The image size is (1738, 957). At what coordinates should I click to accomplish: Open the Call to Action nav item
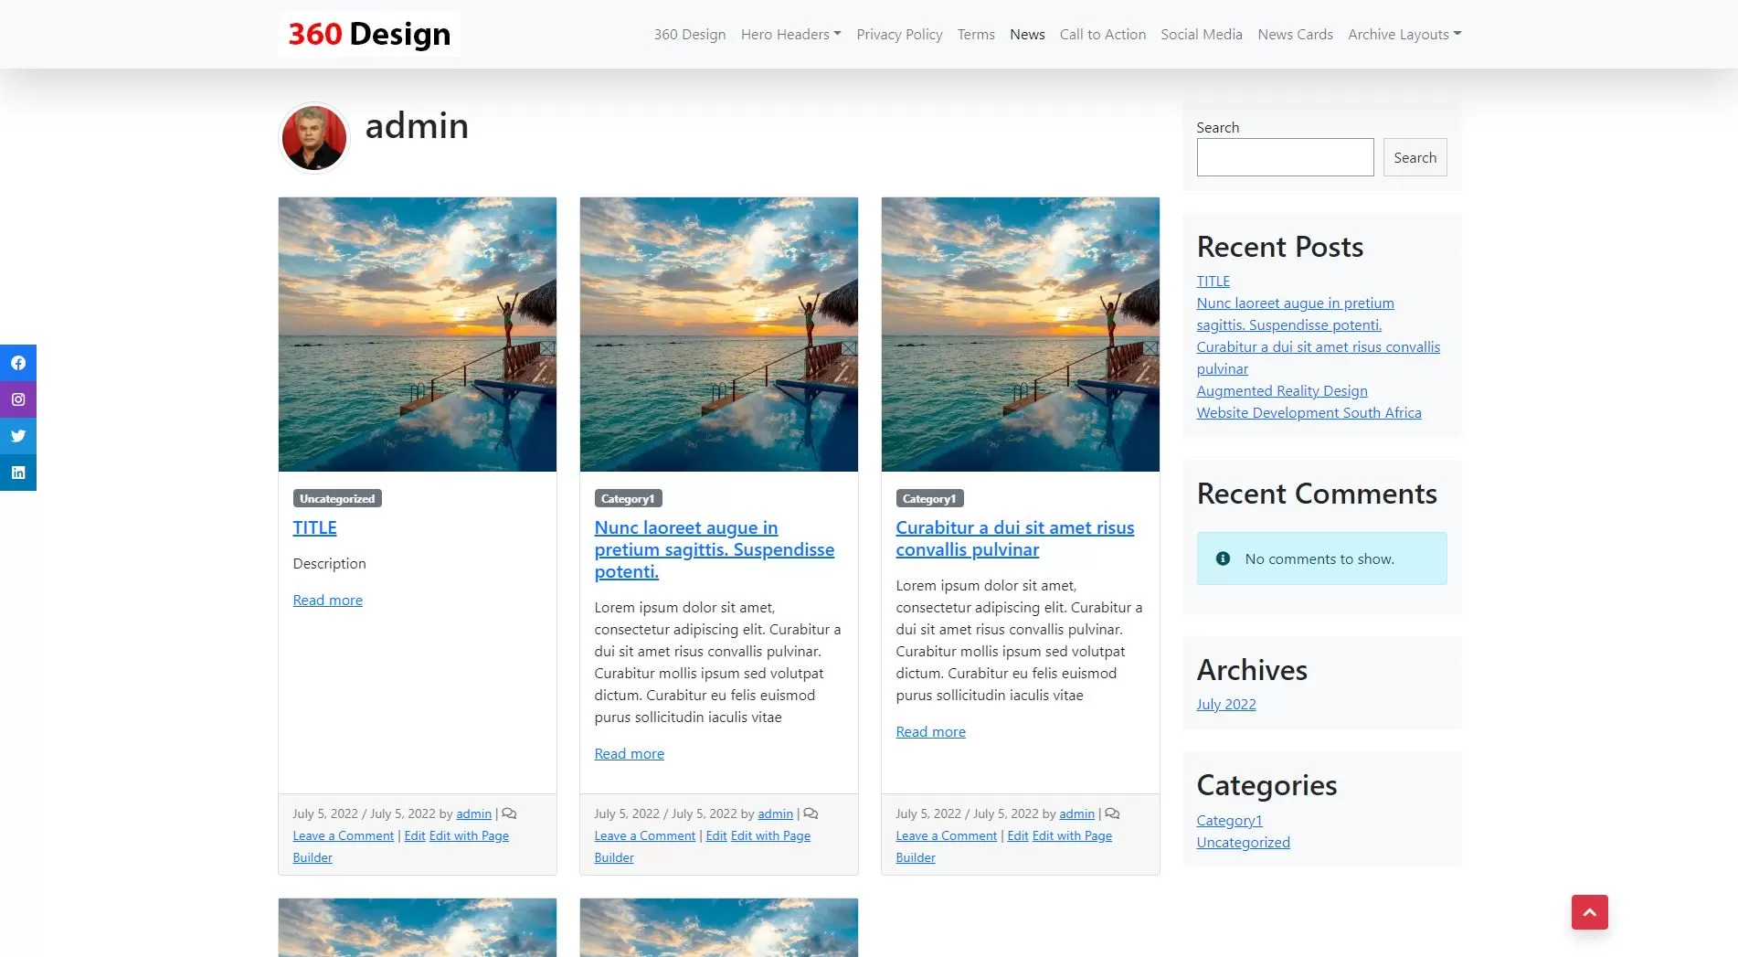coord(1103,34)
